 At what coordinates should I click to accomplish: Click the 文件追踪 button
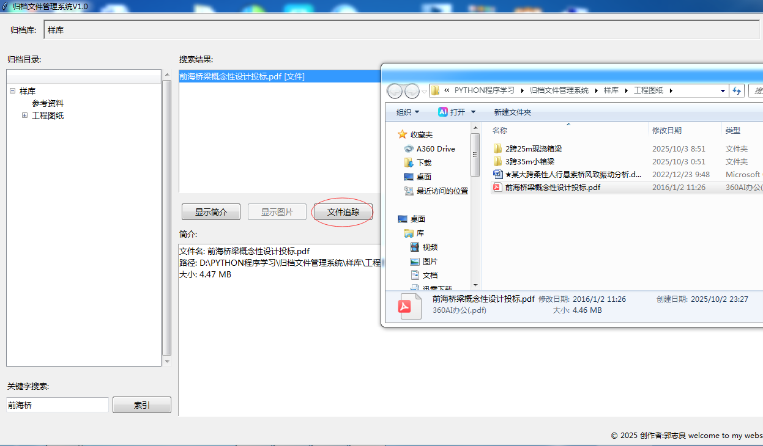pos(343,212)
